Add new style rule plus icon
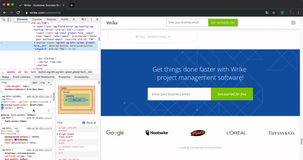Screen dimensions: 303x160 coord(49,82)
